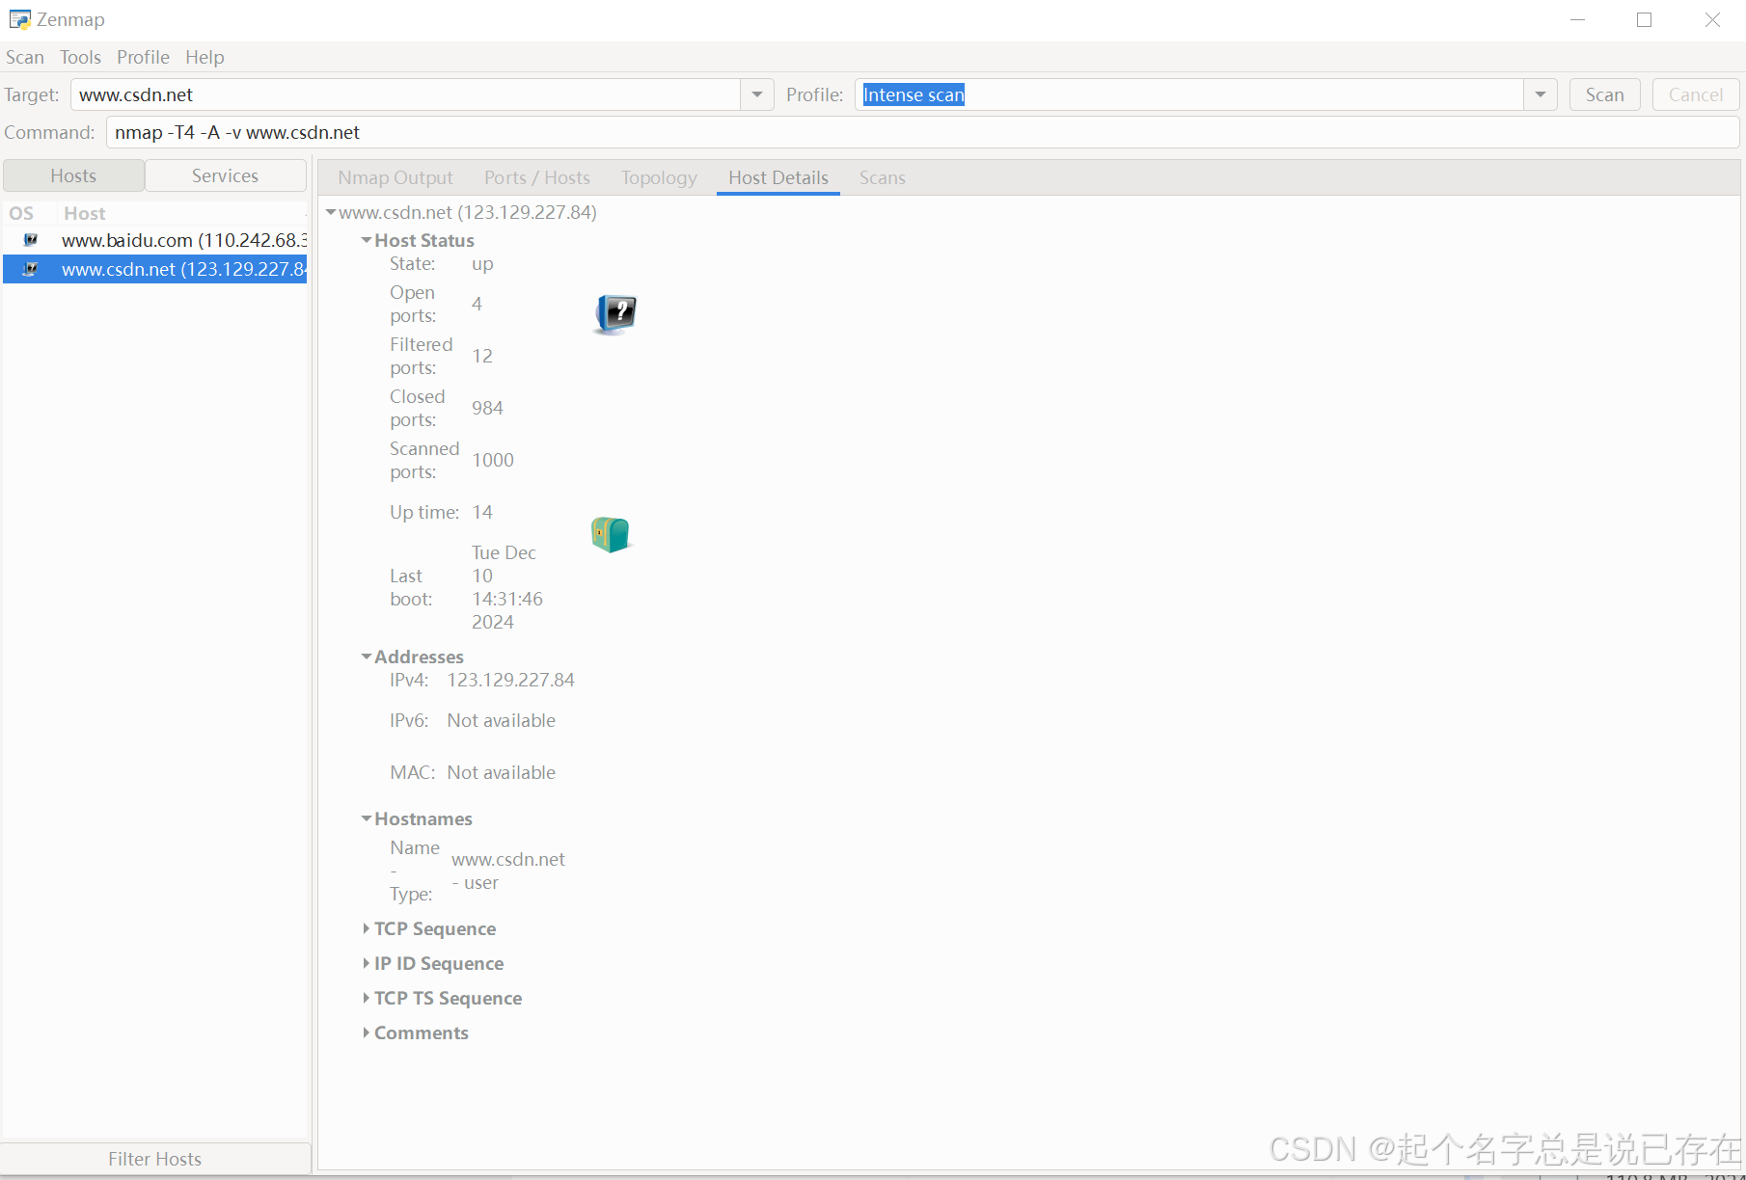Click the Filter Hosts button
The height and width of the screenshot is (1180, 1746).
point(155,1159)
